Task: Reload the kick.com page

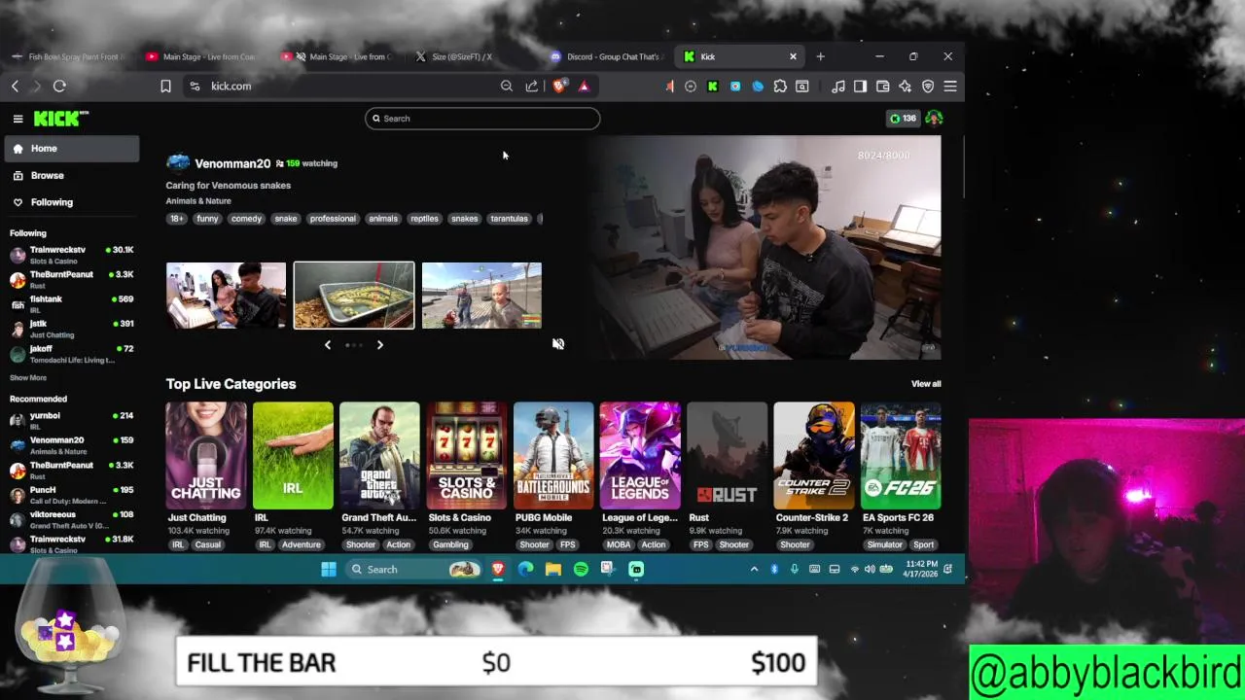Action: tap(59, 87)
